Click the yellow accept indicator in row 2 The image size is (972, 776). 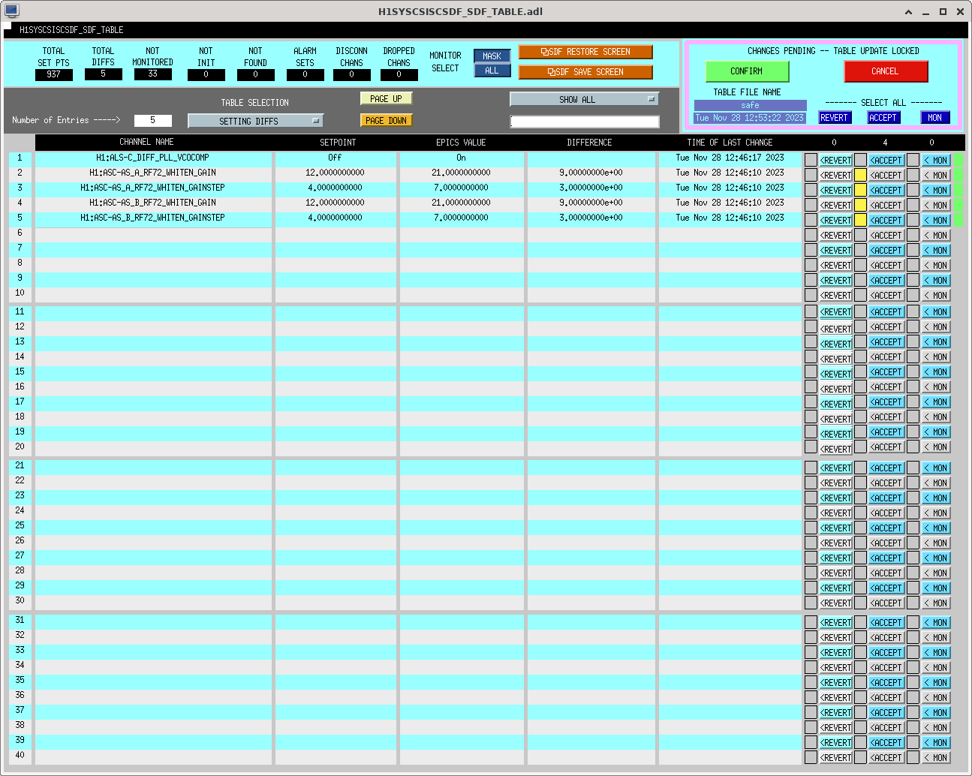tap(861, 175)
